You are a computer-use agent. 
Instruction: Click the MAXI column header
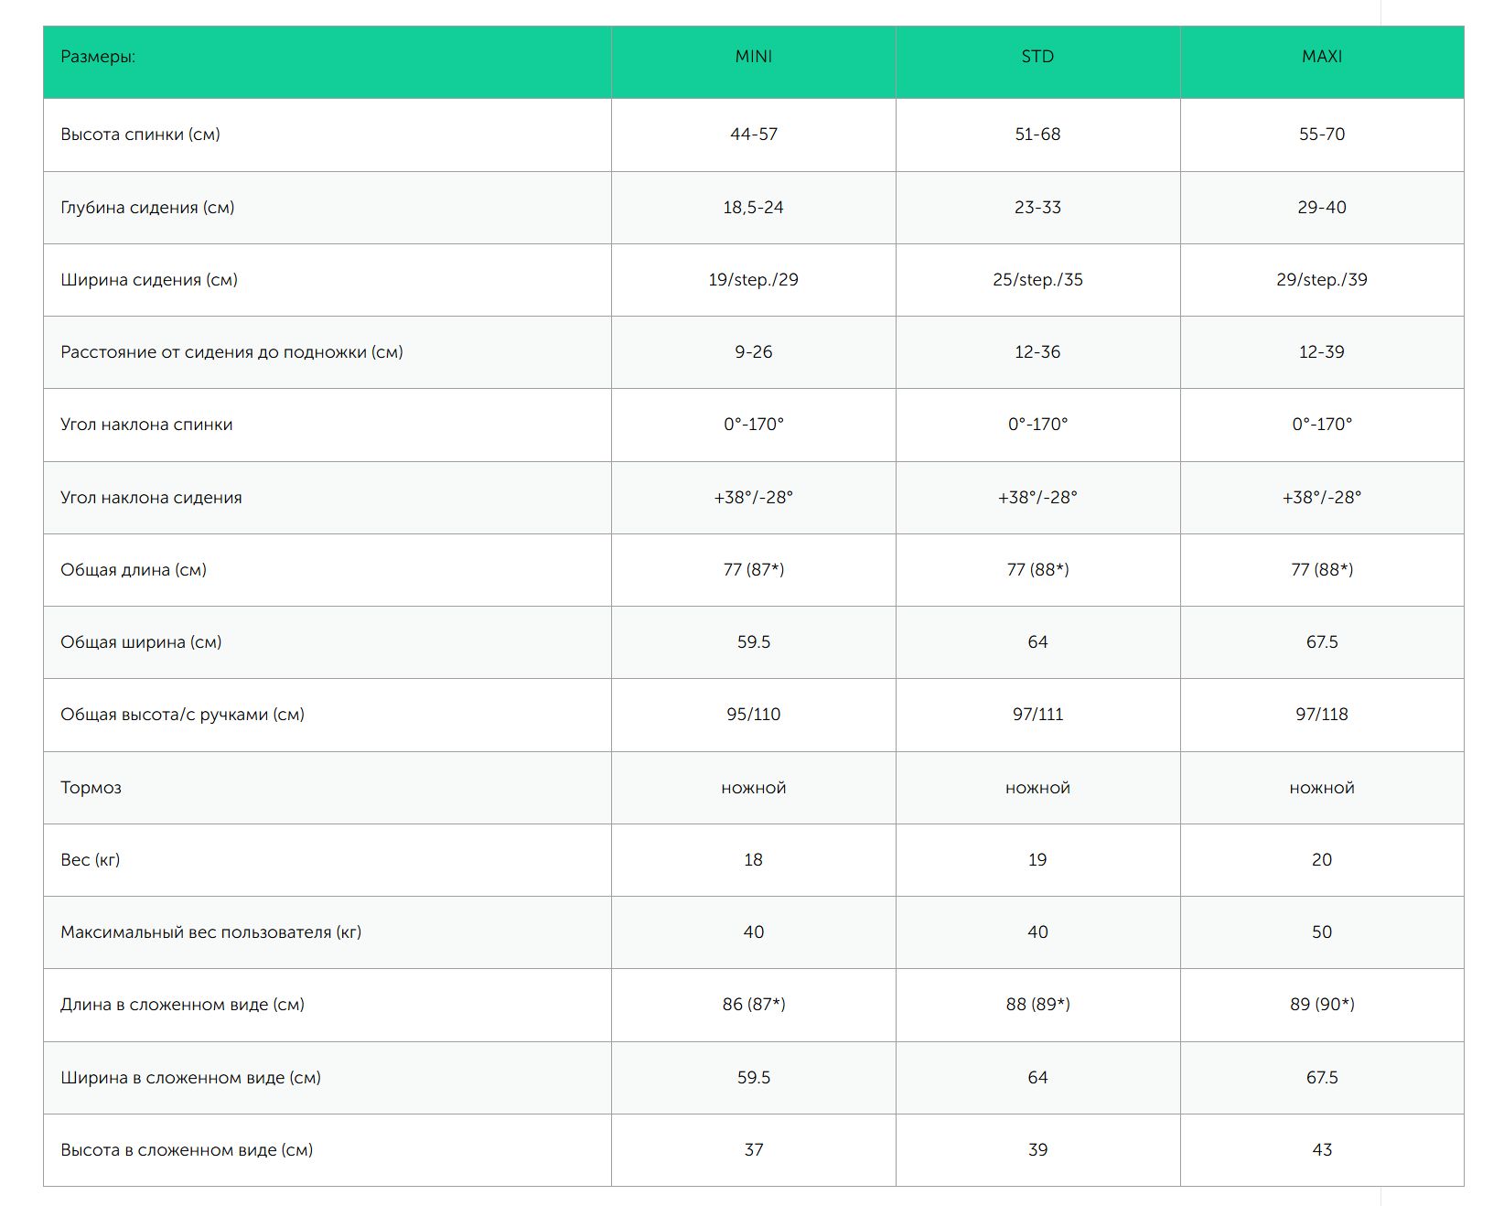click(1322, 57)
